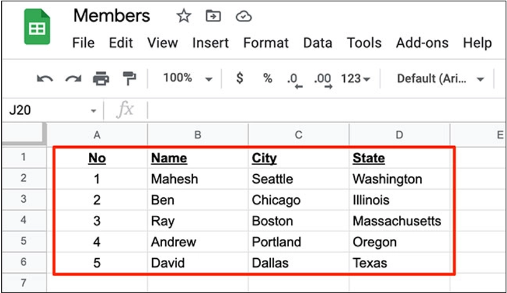The width and height of the screenshot is (507, 293).
Task: Apply percent format with % button
Action: 268,78
